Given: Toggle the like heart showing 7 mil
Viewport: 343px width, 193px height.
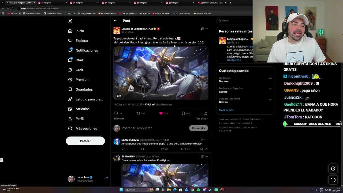Looking at the screenshot, I should (164, 113).
